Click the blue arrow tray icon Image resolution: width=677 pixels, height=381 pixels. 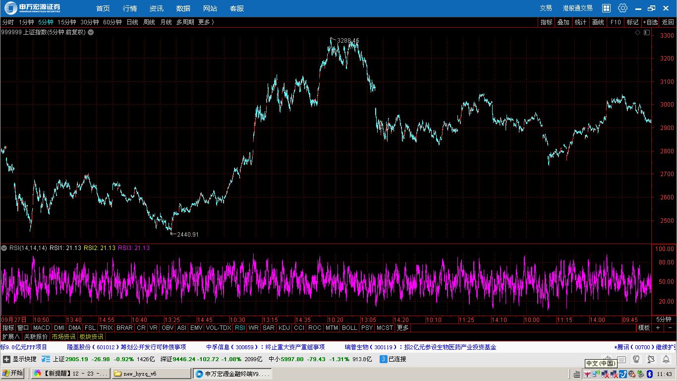pyautogui.click(x=623, y=374)
